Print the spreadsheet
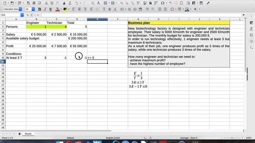Image resolution: width=255 pixels, height=143 pixels. [x=34, y=3]
